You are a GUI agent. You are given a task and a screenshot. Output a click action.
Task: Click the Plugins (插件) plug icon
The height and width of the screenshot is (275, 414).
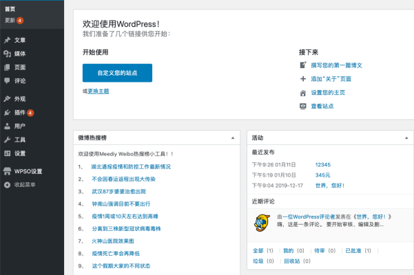click(7, 113)
